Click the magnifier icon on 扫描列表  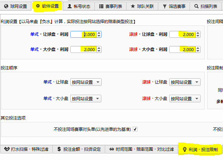point(196,6)
